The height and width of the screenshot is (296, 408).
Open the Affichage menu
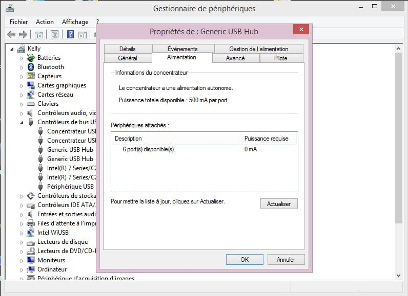pyautogui.click(x=75, y=22)
